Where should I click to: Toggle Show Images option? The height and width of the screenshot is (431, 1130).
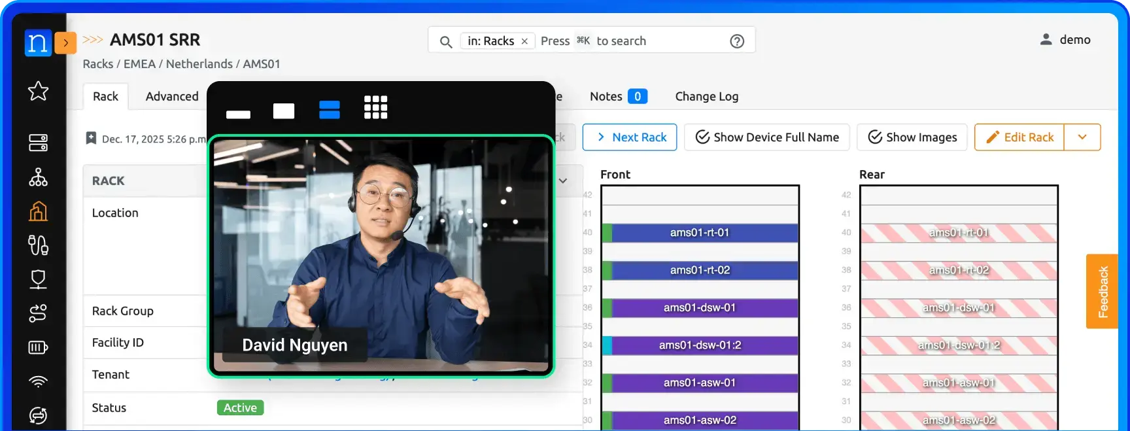tap(912, 137)
